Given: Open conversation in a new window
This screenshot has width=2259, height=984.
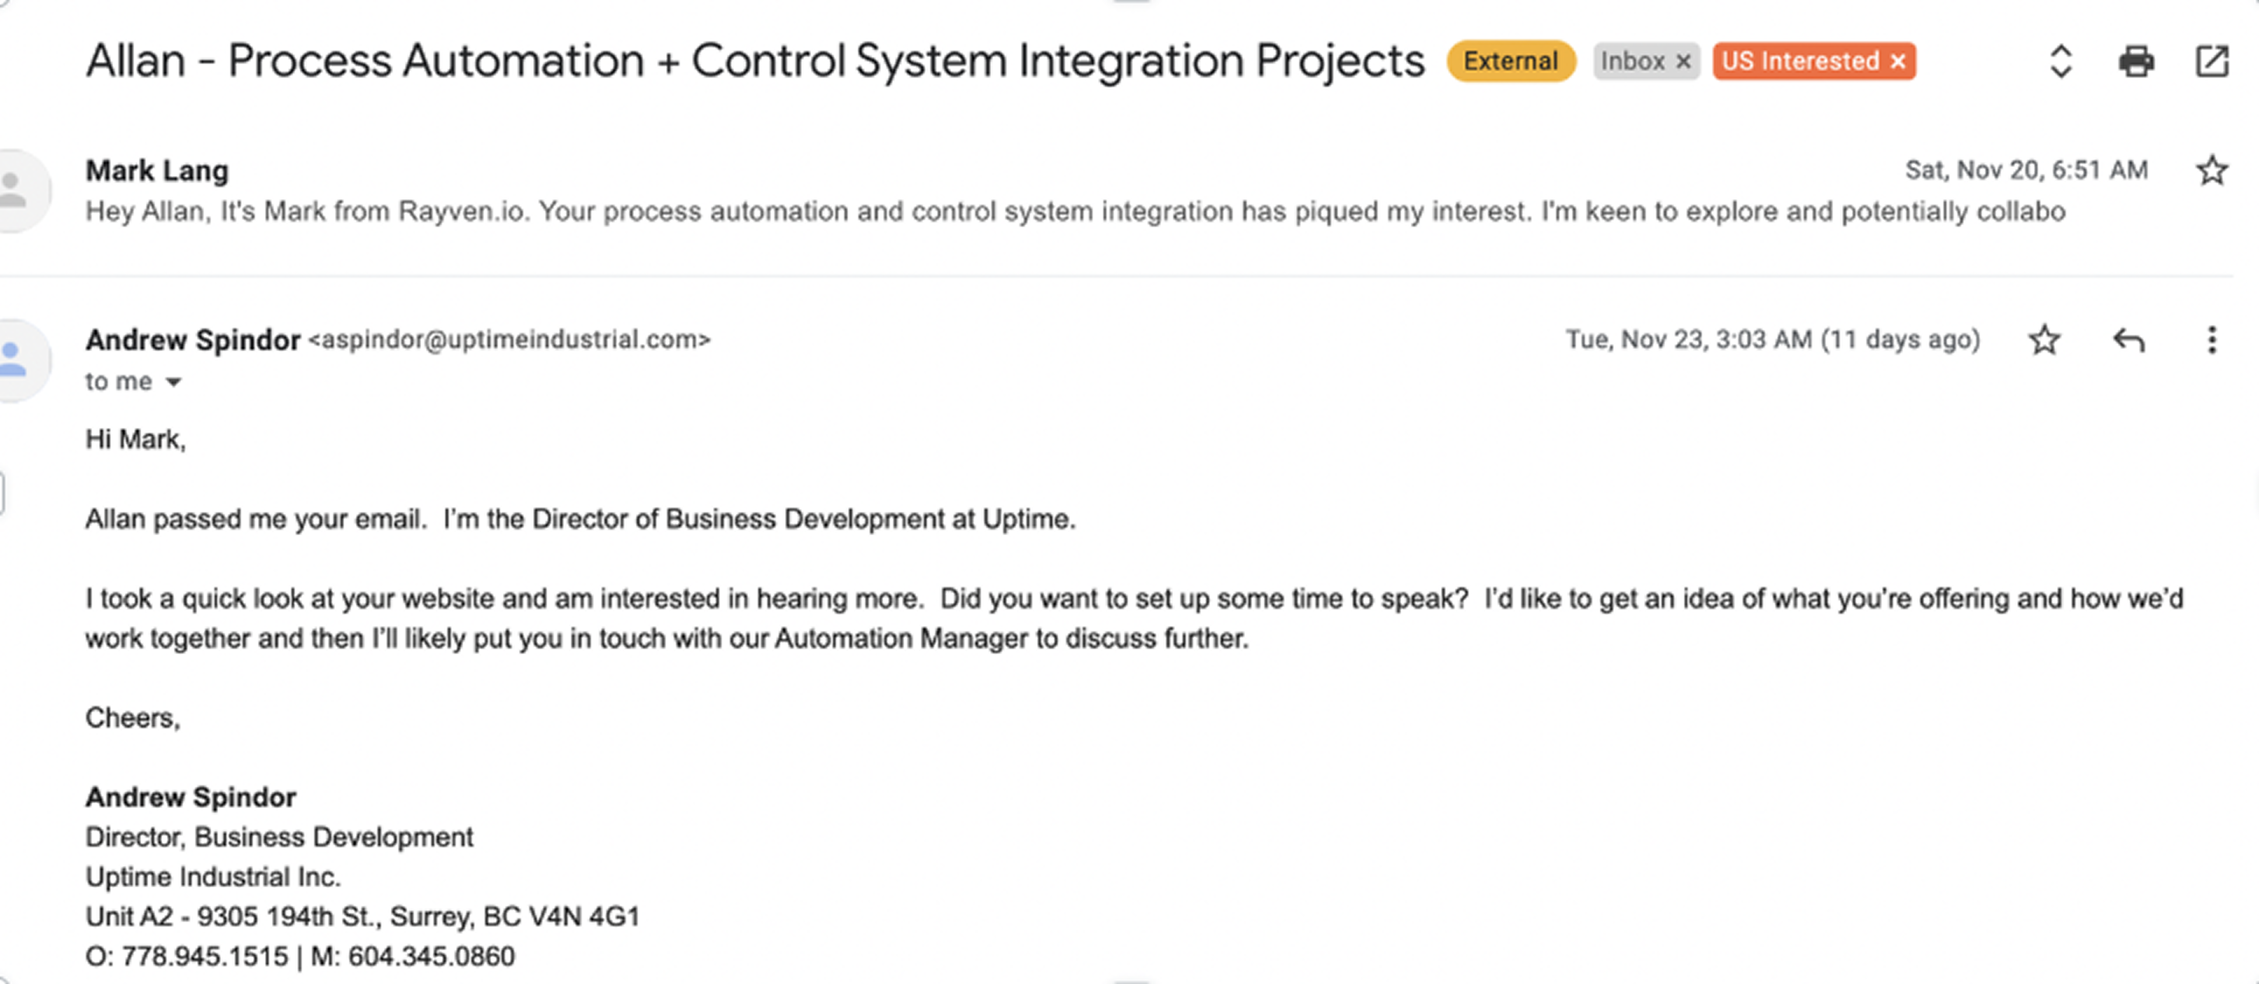Looking at the screenshot, I should click(2212, 61).
